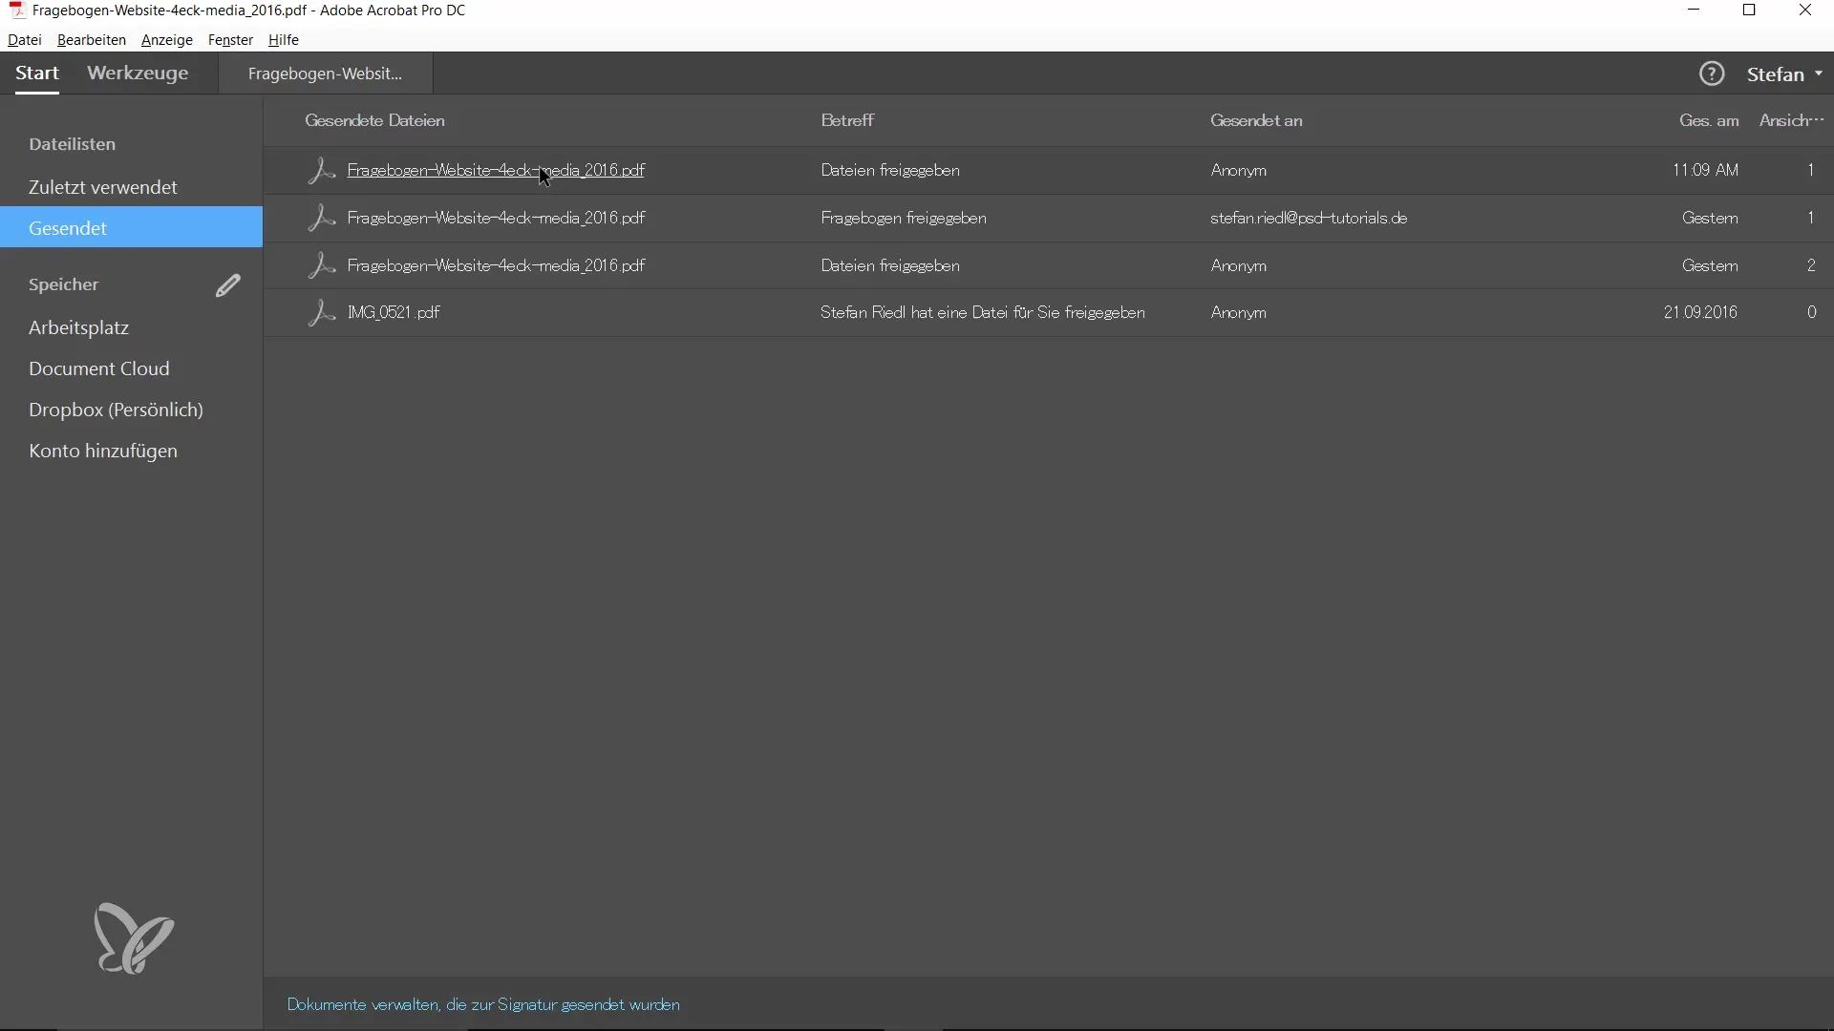Select Gesendet in the sidebar

tap(132, 228)
